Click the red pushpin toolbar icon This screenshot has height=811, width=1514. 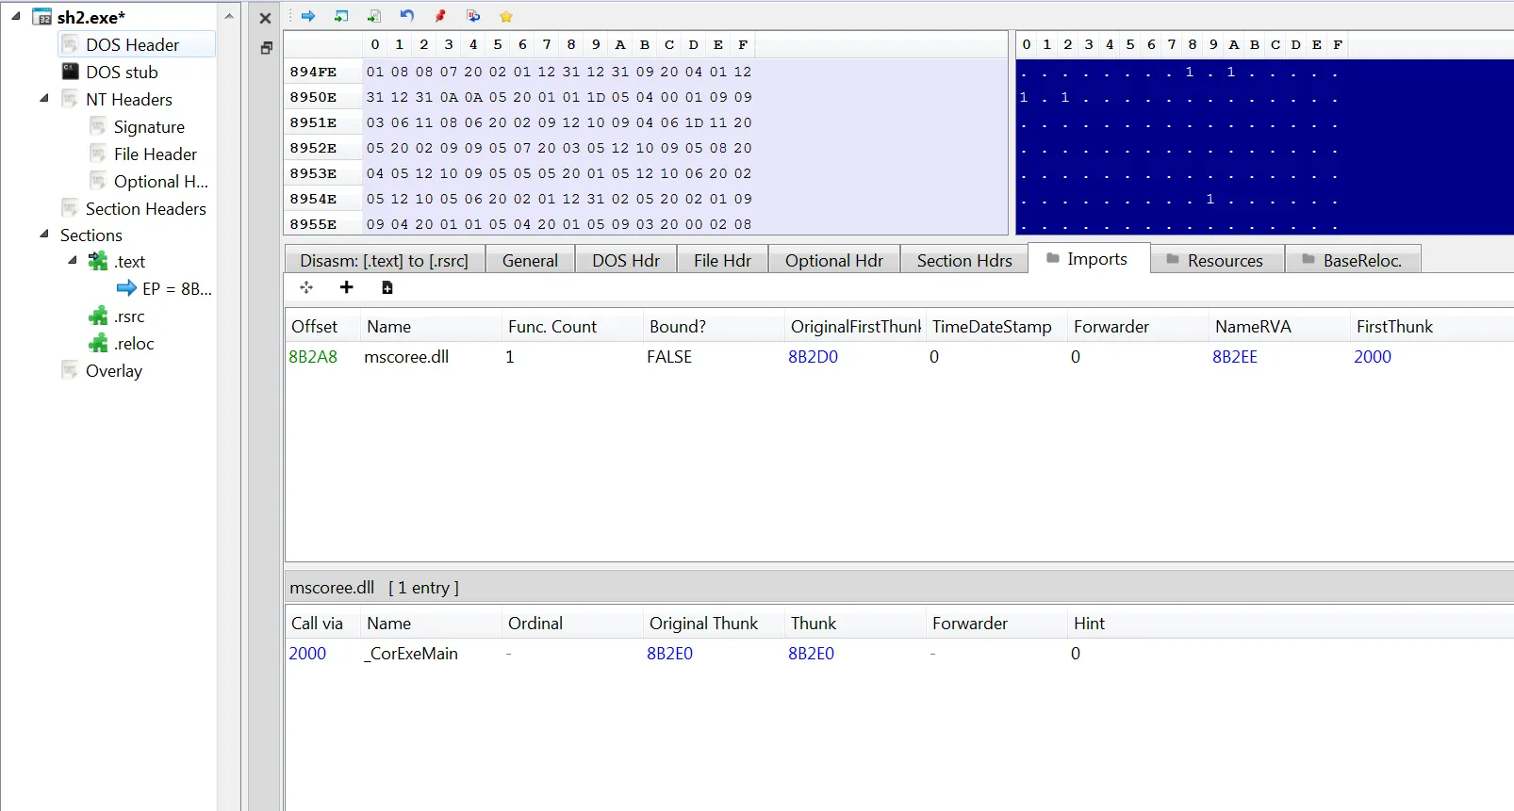click(440, 16)
